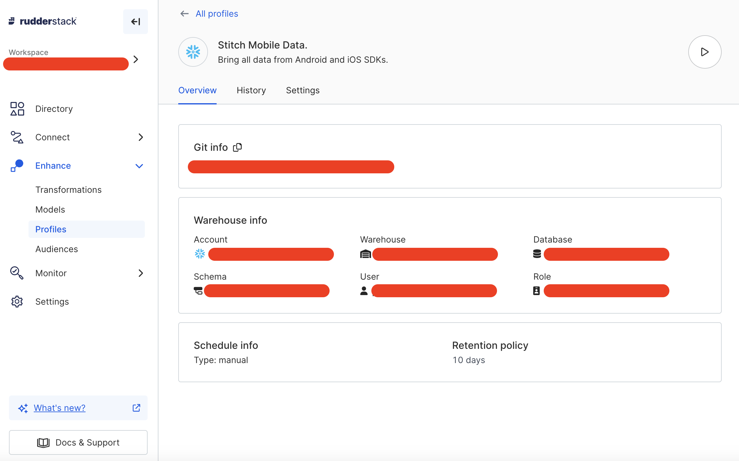Expand the Connect menu chevron

point(141,137)
